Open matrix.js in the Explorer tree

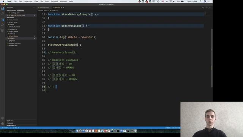(12, 34)
